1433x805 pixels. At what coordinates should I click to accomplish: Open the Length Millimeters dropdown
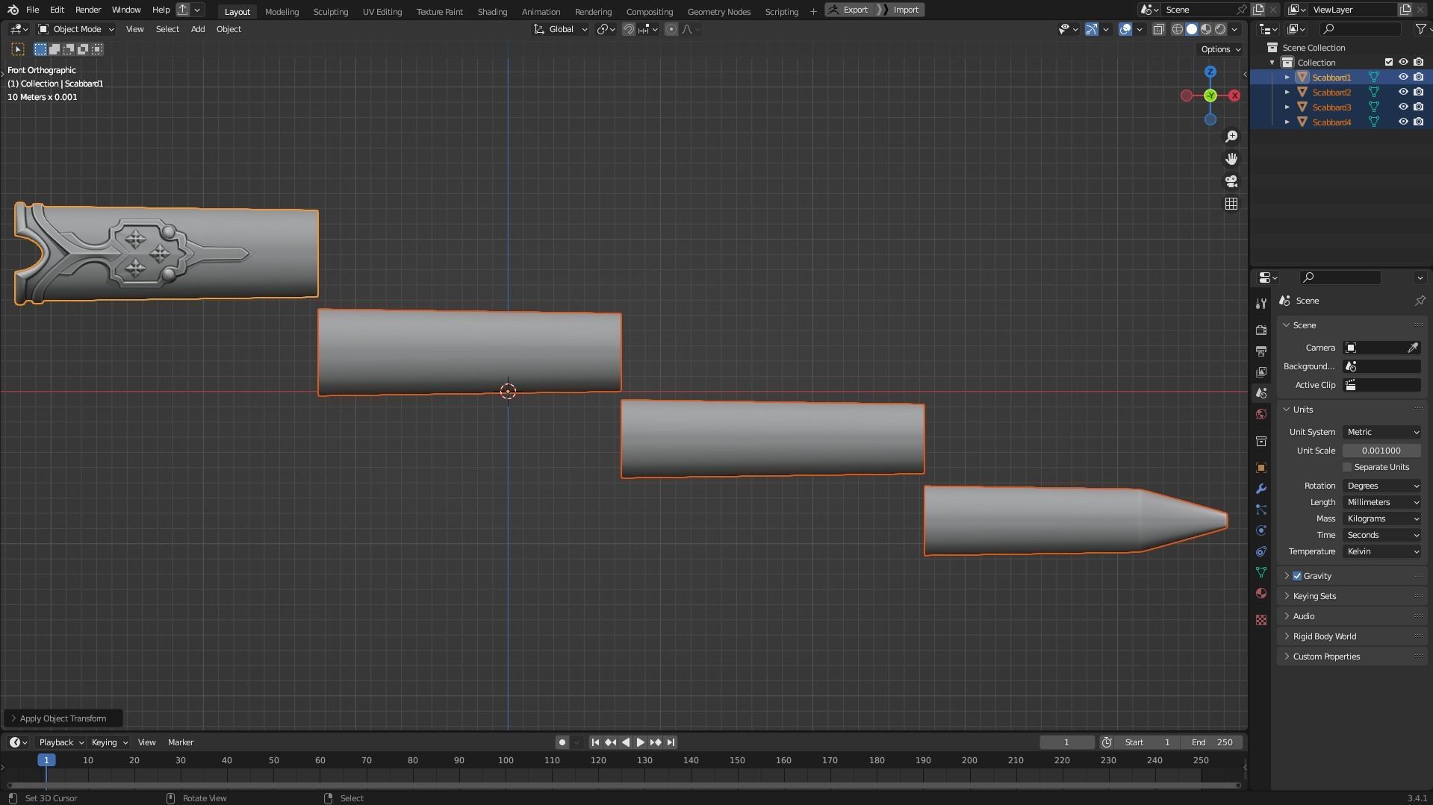[x=1382, y=502]
